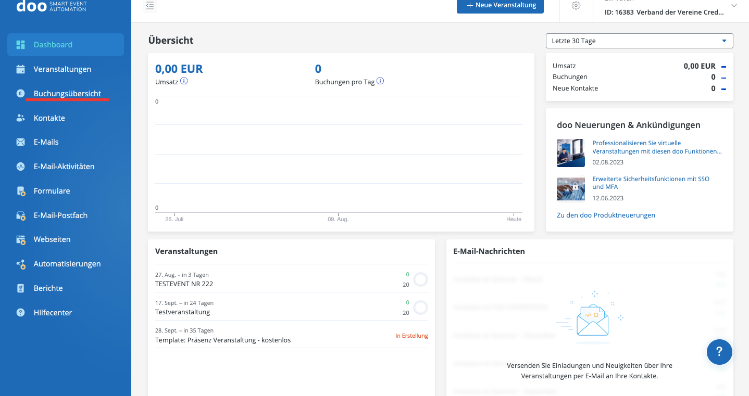Click the info icon next to Umsatz
Screen dimensions: 749x396
click(x=184, y=81)
